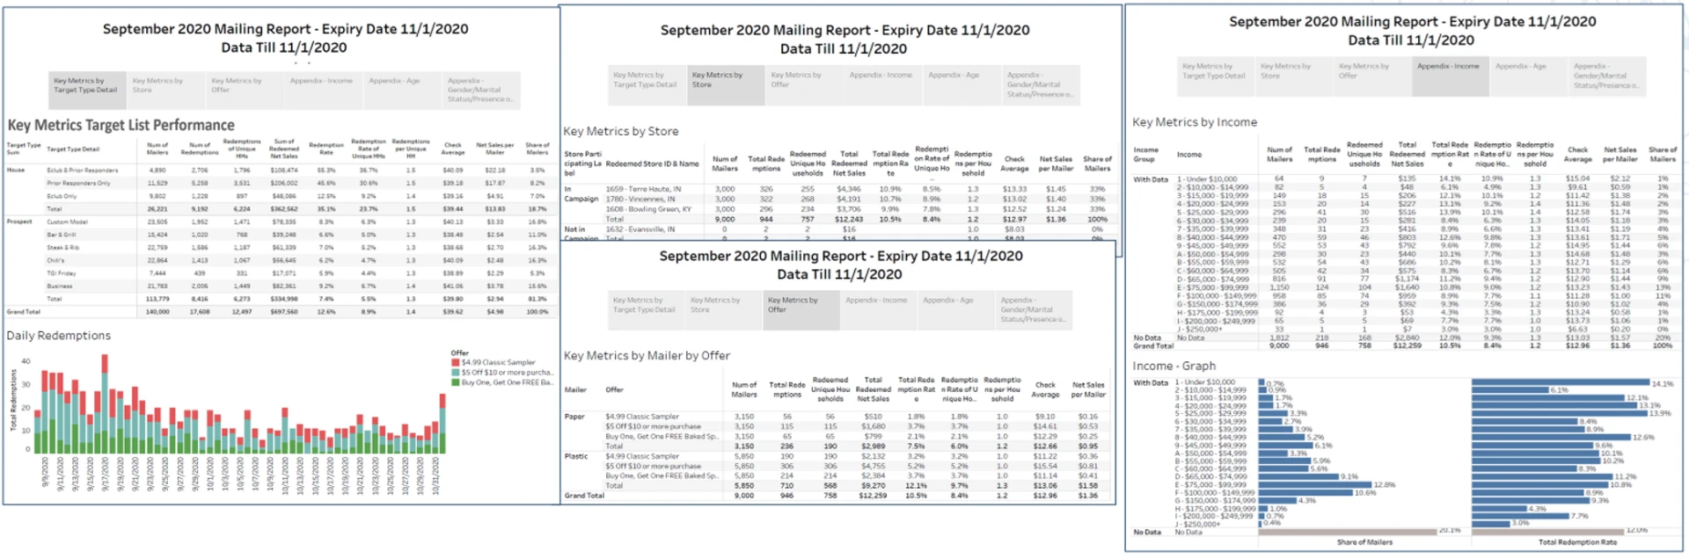
Task: Click the Prospect target type group label
Action: [19, 222]
